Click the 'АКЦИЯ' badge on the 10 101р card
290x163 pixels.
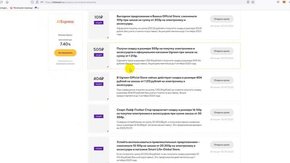click(99, 149)
